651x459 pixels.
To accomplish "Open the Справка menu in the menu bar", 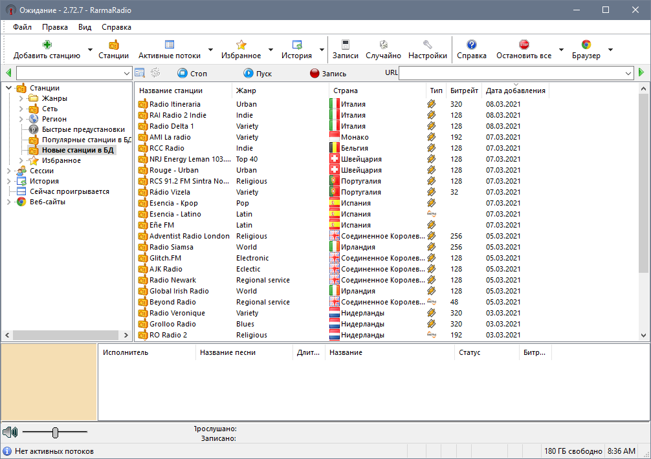I will [116, 27].
